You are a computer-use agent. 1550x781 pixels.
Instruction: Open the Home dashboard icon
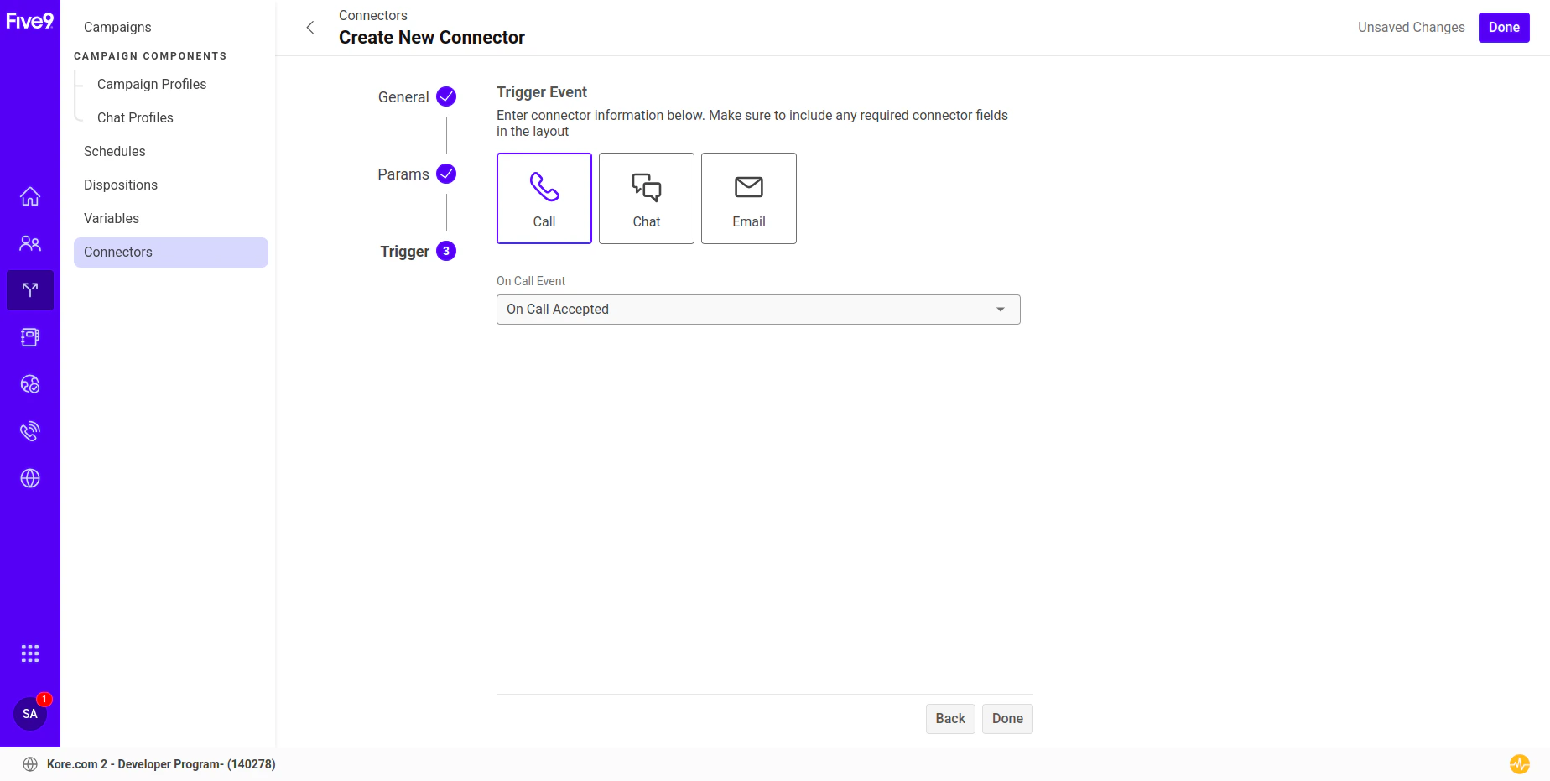[x=30, y=196]
